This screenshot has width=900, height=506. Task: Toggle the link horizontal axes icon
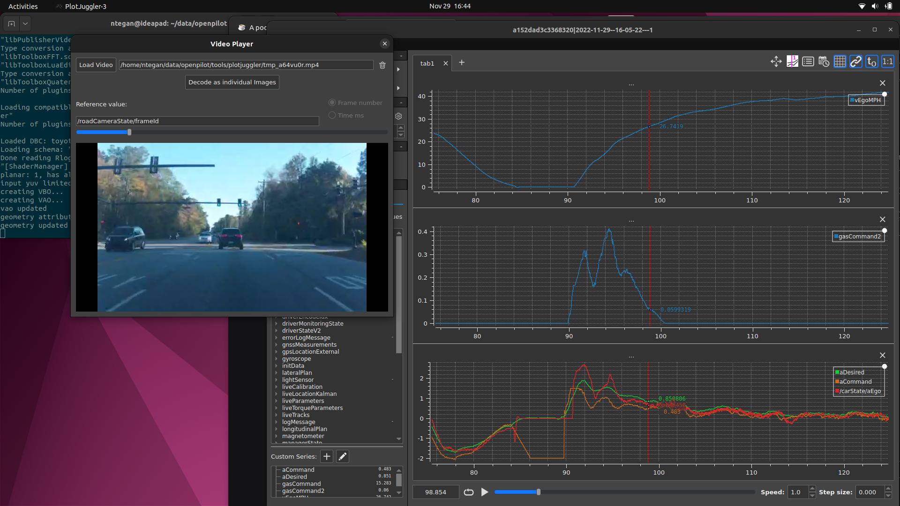click(856, 62)
